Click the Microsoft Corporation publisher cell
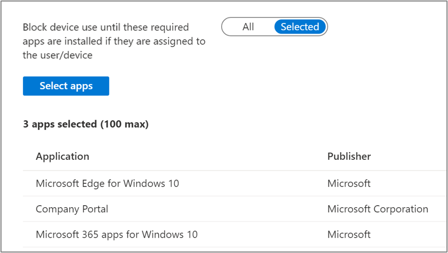Image resolution: width=448 pixels, height=253 pixels. [x=378, y=209]
